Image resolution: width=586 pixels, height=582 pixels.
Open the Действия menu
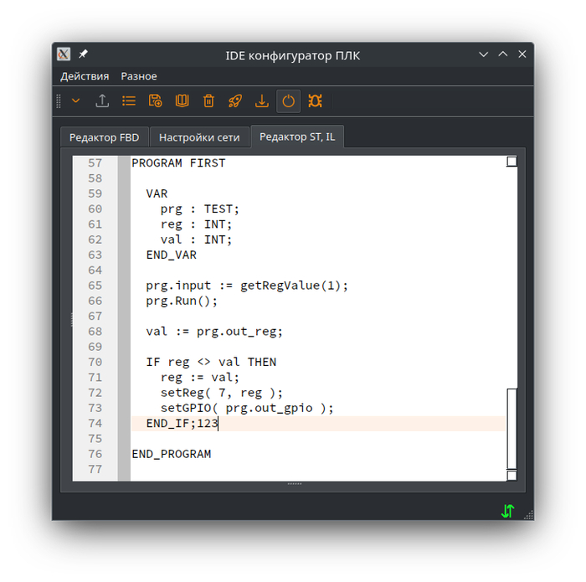point(85,76)
